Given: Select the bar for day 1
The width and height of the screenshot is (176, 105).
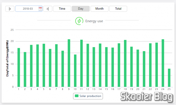Looking at the screenshot, I should (x=19, y=67).
